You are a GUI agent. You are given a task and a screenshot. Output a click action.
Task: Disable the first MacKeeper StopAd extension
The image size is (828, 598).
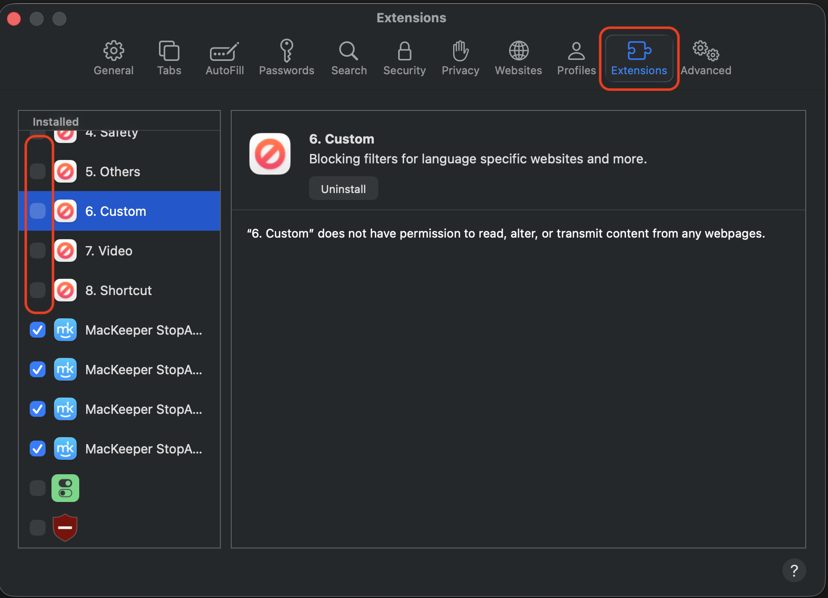tap(38, 330)
